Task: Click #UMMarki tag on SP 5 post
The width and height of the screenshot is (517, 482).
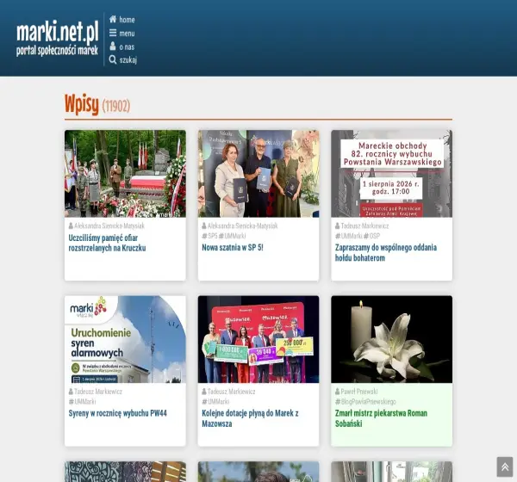Action: (232, 236)
